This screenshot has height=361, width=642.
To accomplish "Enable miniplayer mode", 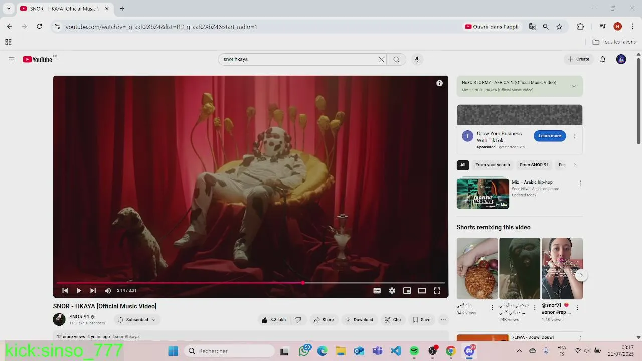I will [x=407, y=290].
